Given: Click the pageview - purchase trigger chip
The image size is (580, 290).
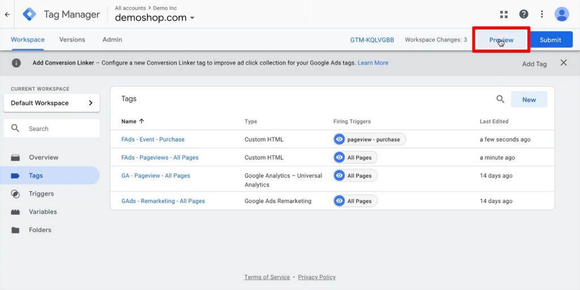Looking at the screenshot, I should point(369,139).
